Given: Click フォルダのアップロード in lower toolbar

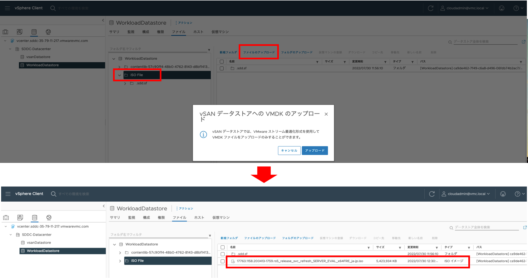Looking at the screenshot, I should (x=298, y=238).
